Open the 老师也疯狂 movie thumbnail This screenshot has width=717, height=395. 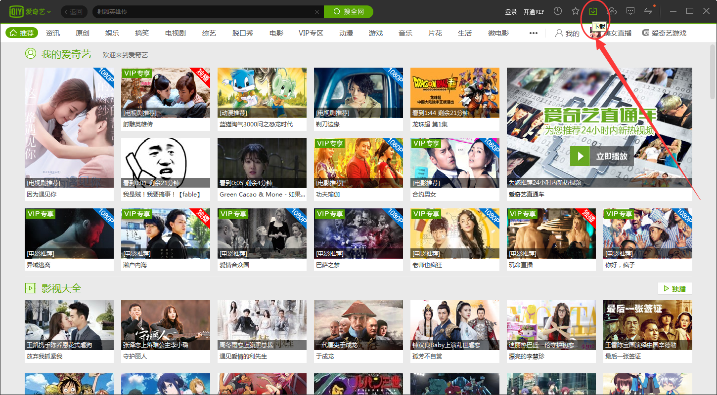[455, 234]
